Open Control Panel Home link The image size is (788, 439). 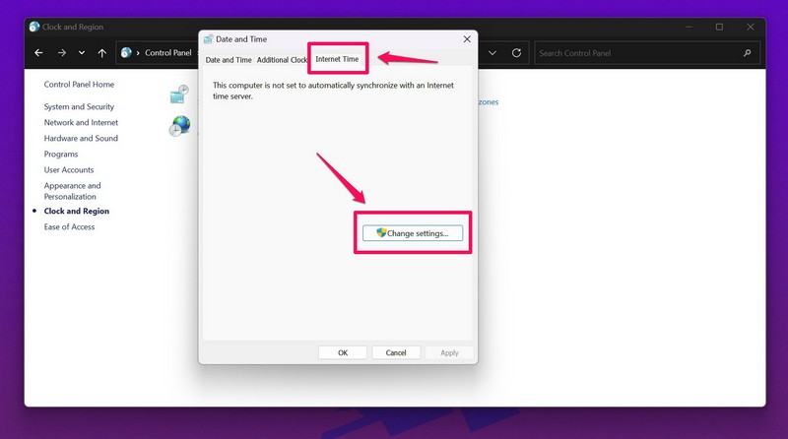[79, 85]
